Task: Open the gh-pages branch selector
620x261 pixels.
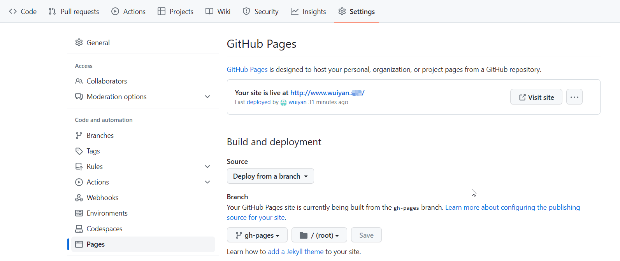Action: 257,235
